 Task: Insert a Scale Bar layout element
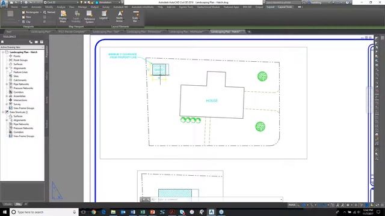pyautogui.click(x=135, y=16)
